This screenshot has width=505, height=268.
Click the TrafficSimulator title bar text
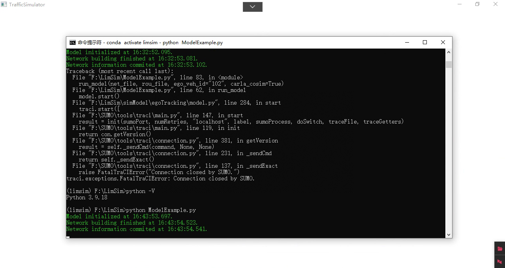tap(26, 4)
